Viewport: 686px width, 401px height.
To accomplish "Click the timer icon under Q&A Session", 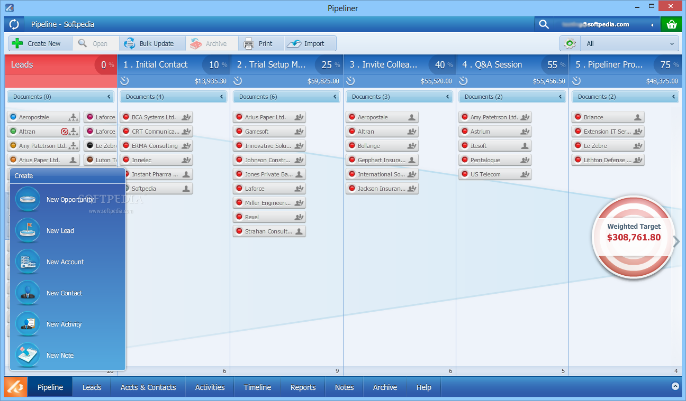I will [464, 81].
